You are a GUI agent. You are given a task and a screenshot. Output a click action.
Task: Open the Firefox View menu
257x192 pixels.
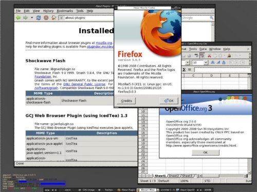point(36,11)
